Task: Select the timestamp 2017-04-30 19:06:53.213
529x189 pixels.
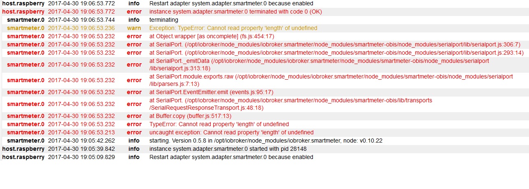Action: tap(82, 132)
